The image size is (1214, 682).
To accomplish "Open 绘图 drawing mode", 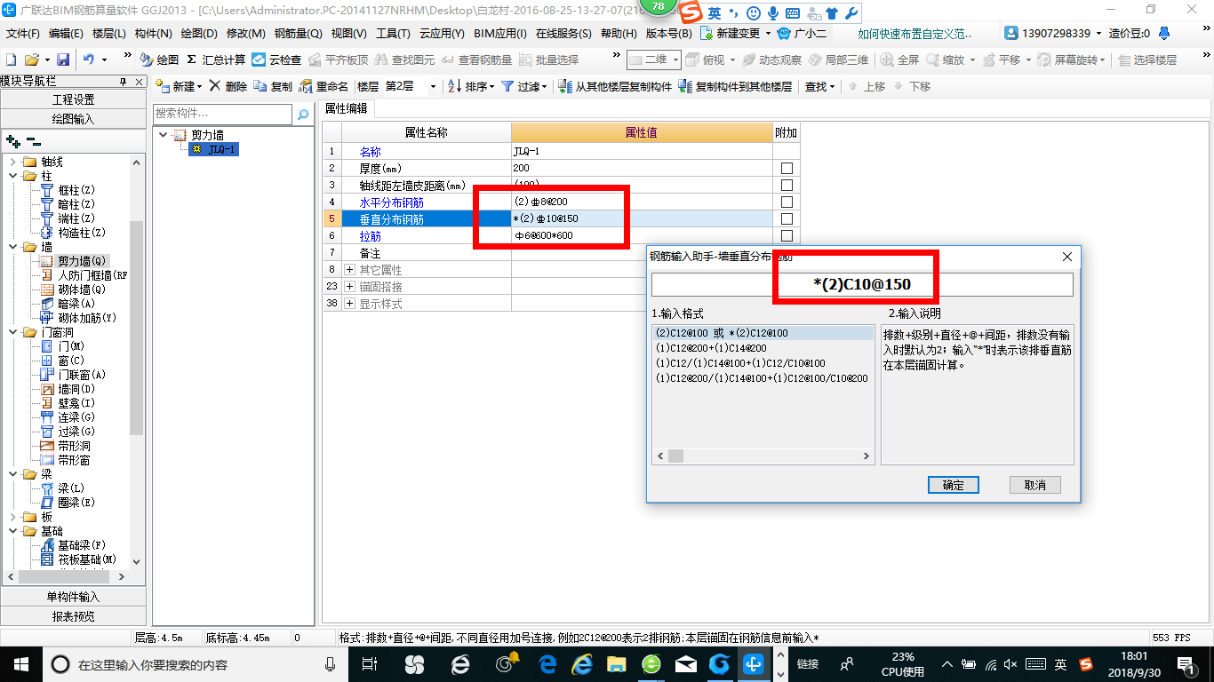I will 159,59.
